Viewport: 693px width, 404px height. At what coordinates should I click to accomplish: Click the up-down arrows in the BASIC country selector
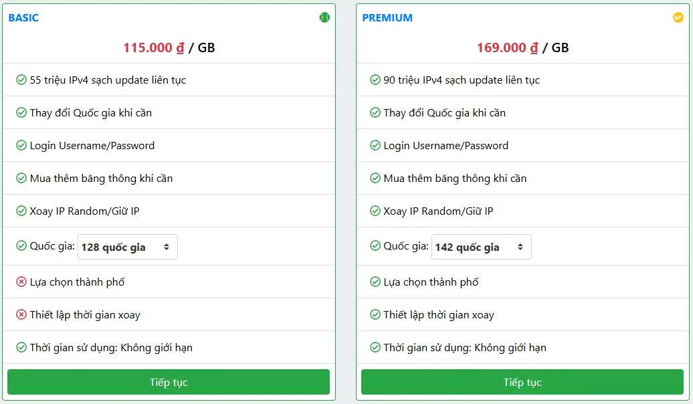pos(168,247)
